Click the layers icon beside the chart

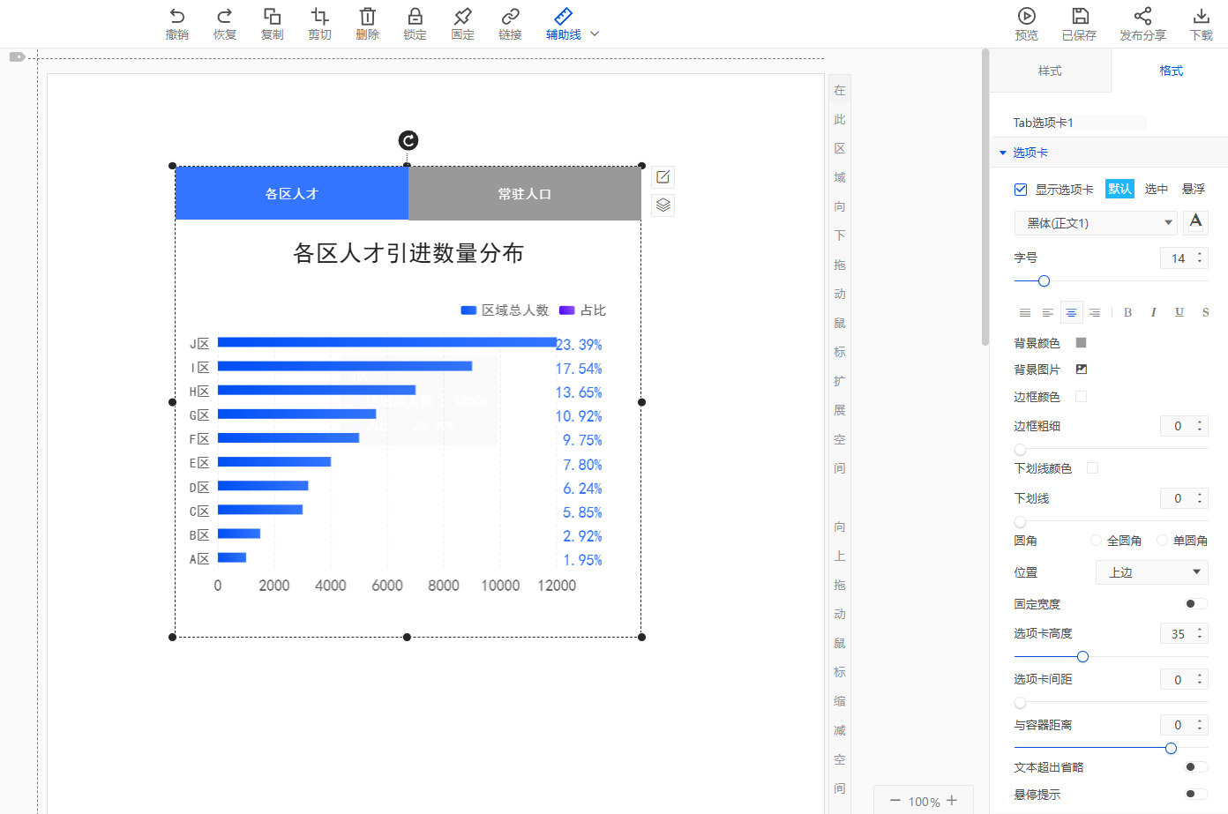coord(663,205)
